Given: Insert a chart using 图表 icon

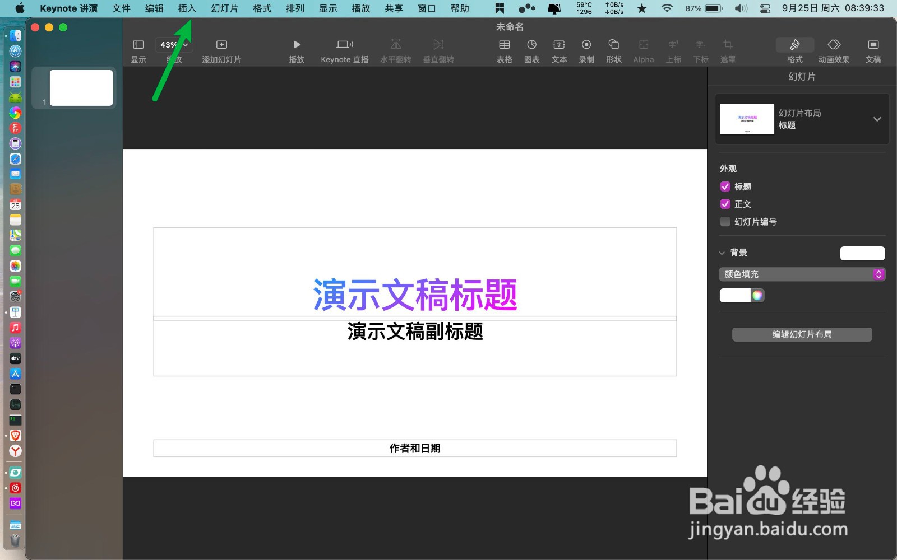Looking at the screenshot, I should (531, 45).
